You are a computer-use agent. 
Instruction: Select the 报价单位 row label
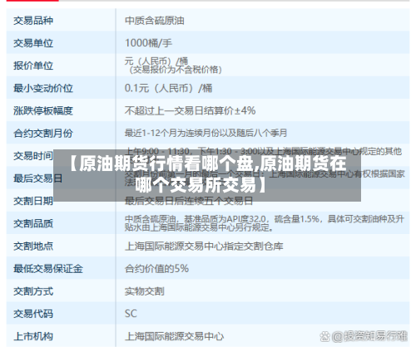pos(33,66)
